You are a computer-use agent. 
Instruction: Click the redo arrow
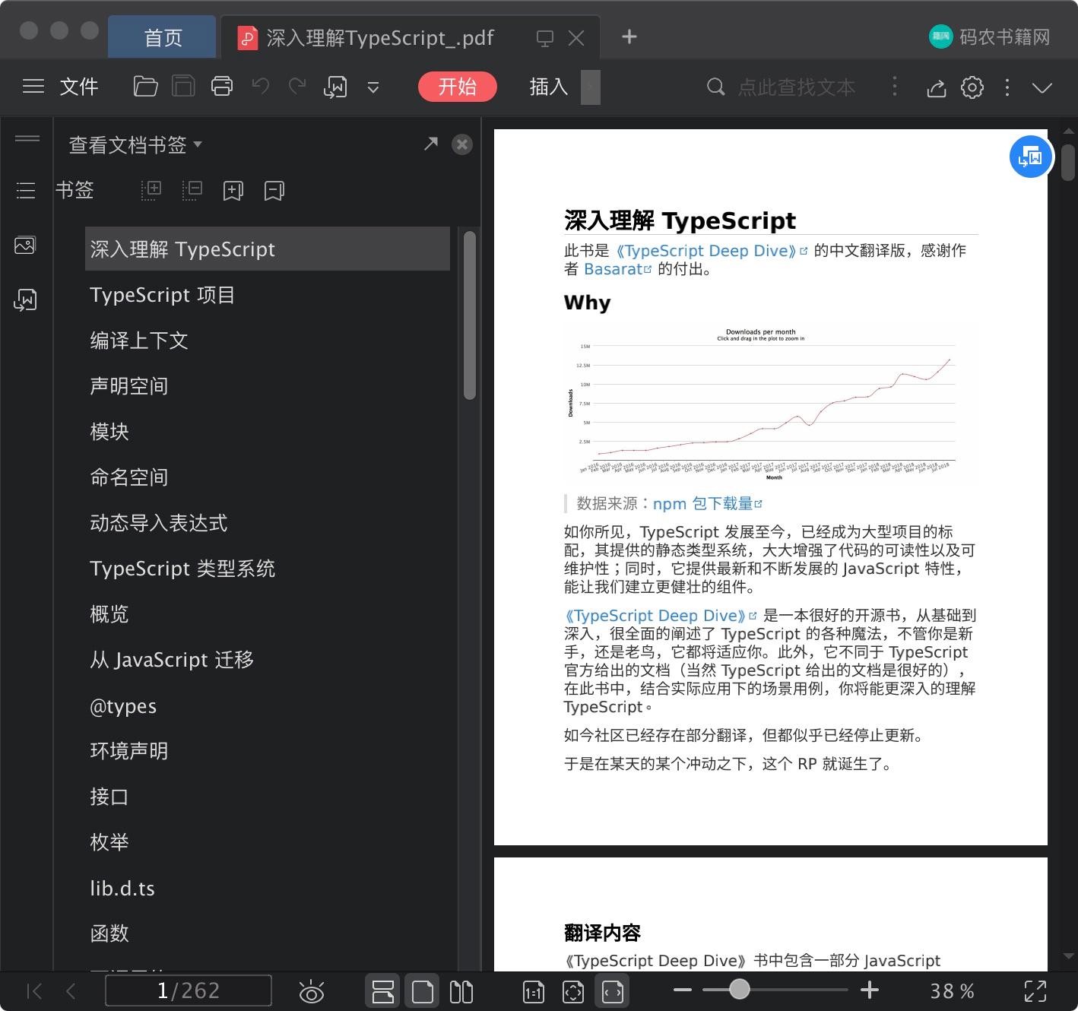tap(297, 86)
